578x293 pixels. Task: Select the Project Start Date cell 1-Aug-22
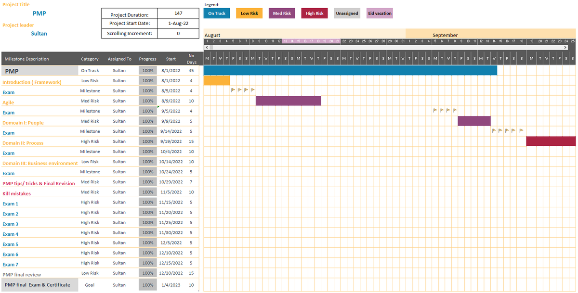178,23
